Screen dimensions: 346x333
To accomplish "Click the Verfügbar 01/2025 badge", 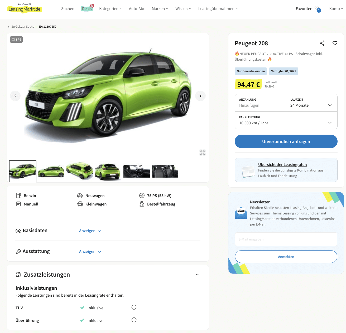I will click(283, 71).
